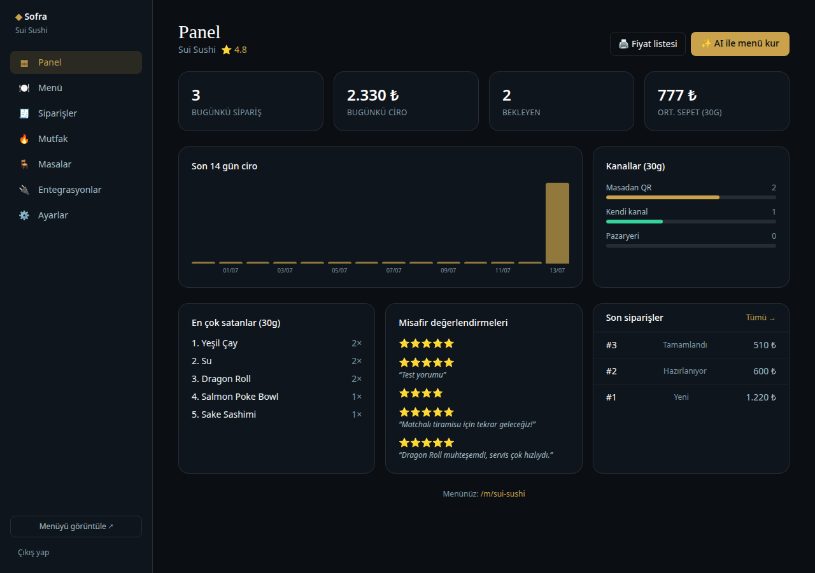
Task: Click the Sofra diamond logo
Action: (x=18, y=17)
